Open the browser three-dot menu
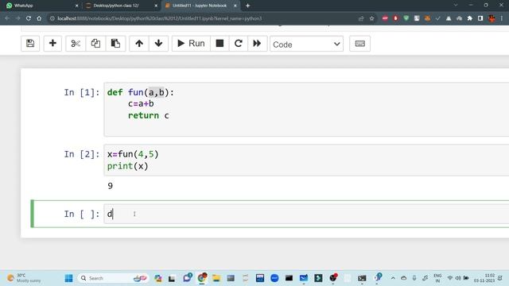Viewport: 509px width, 286px height. (502, 18)
